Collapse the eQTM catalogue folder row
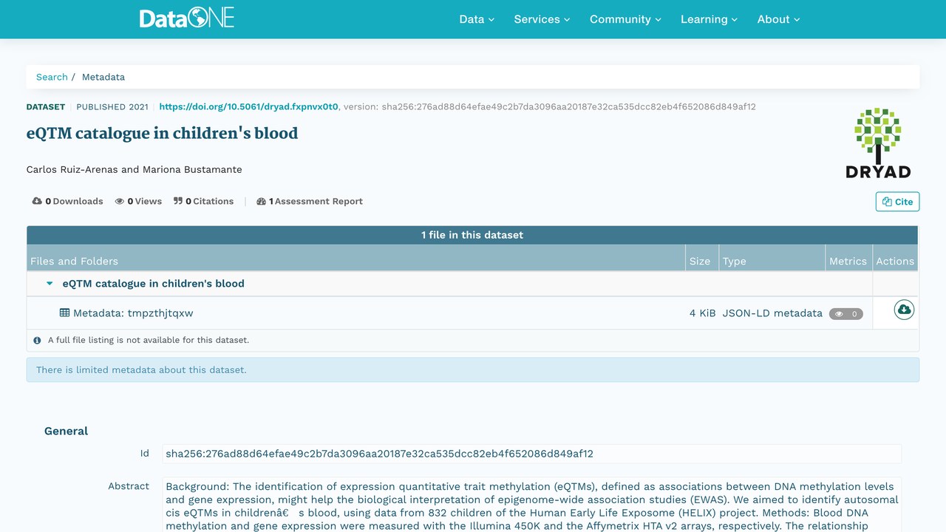Screen dimensions: 946x532 (50, 284)
